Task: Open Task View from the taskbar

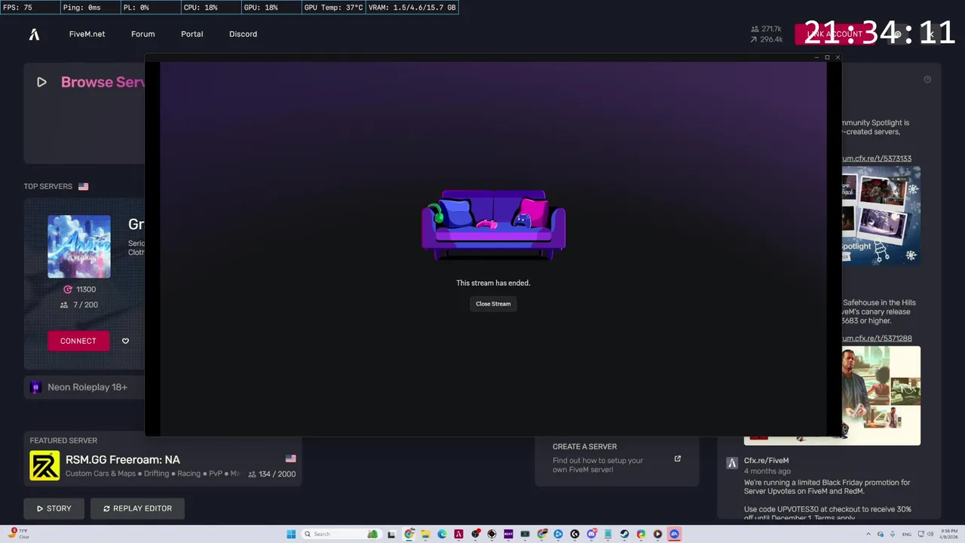Action: coord(391,534)
